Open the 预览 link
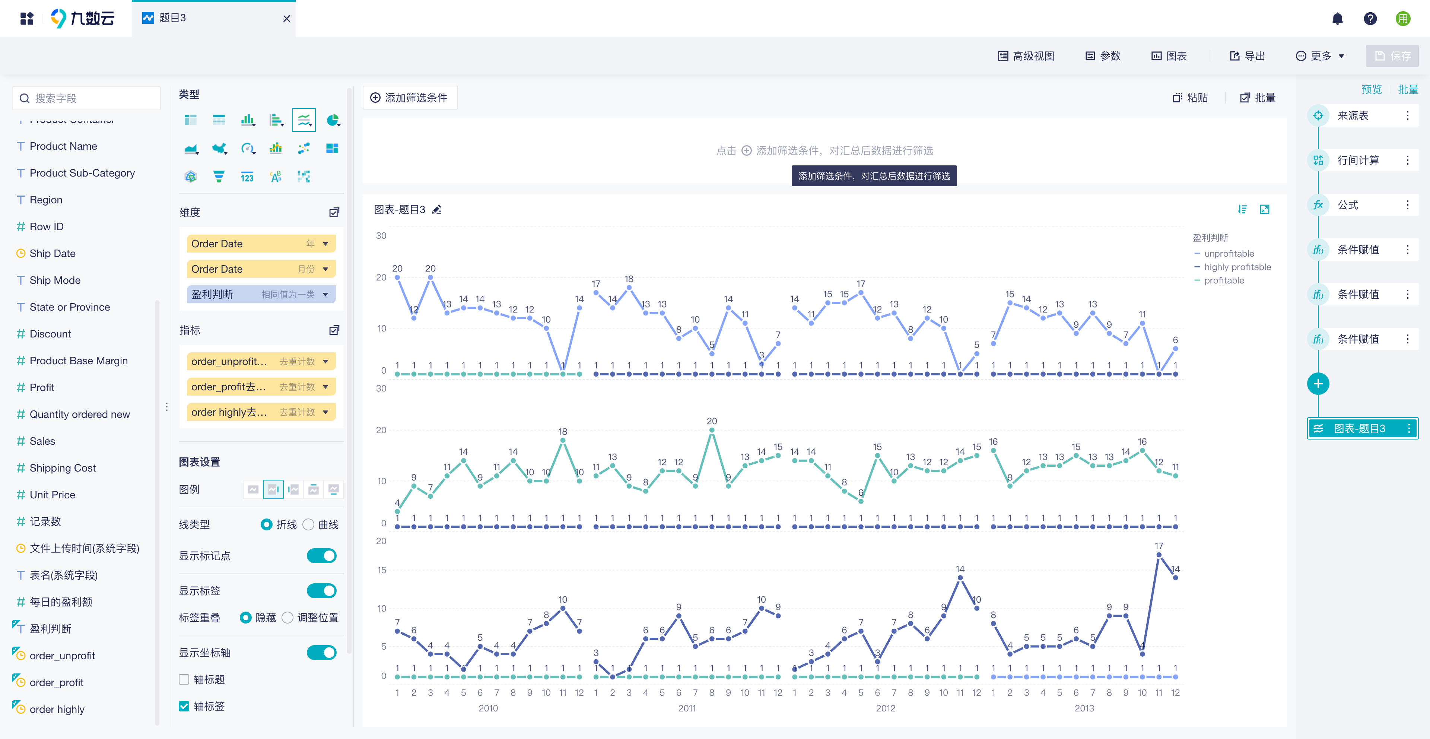 [x=1371, y=89]
